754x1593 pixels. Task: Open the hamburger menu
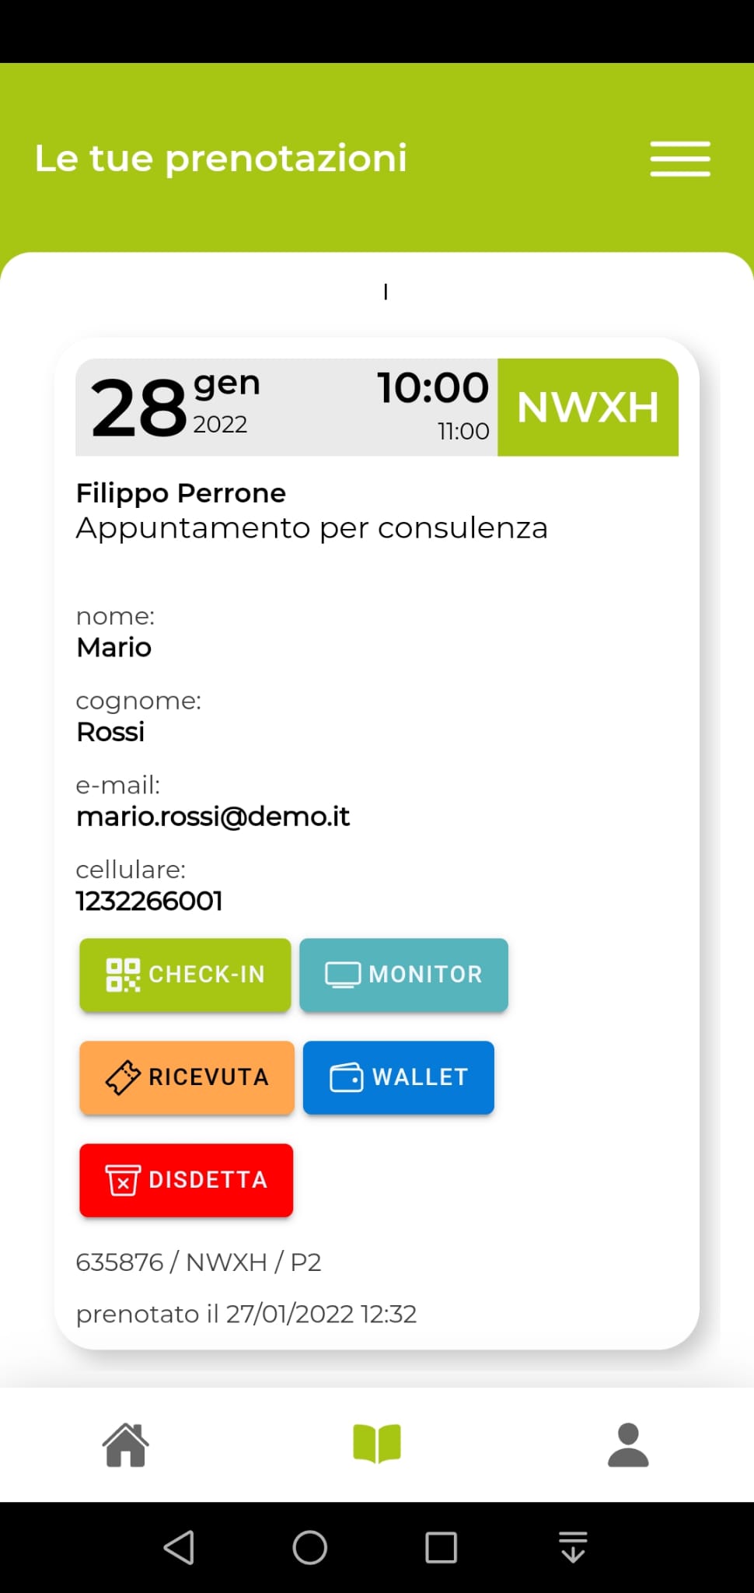tap(680, 159)
